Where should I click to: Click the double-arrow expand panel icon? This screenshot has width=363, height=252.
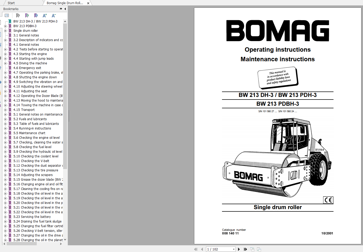(61, 9)
